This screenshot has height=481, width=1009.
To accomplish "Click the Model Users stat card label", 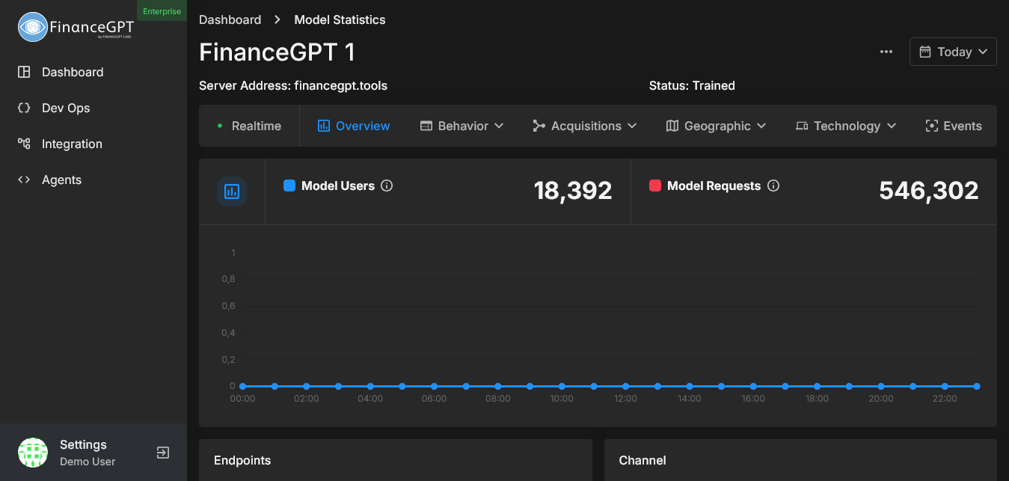I will coord(338,186).
